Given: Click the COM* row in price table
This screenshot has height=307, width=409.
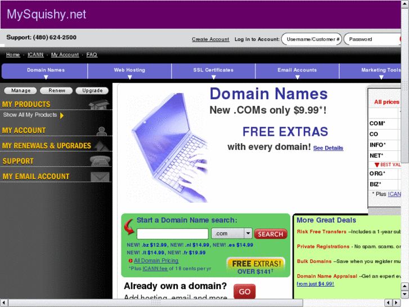Looking at the screenshot, I should 385,123.
